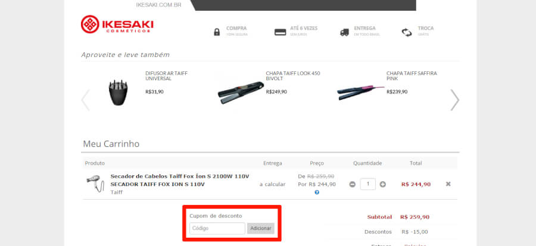Open Chapa Taiff Saffira Pink image
The height and width of the screenshot is (246, 536).
(361, 93)
